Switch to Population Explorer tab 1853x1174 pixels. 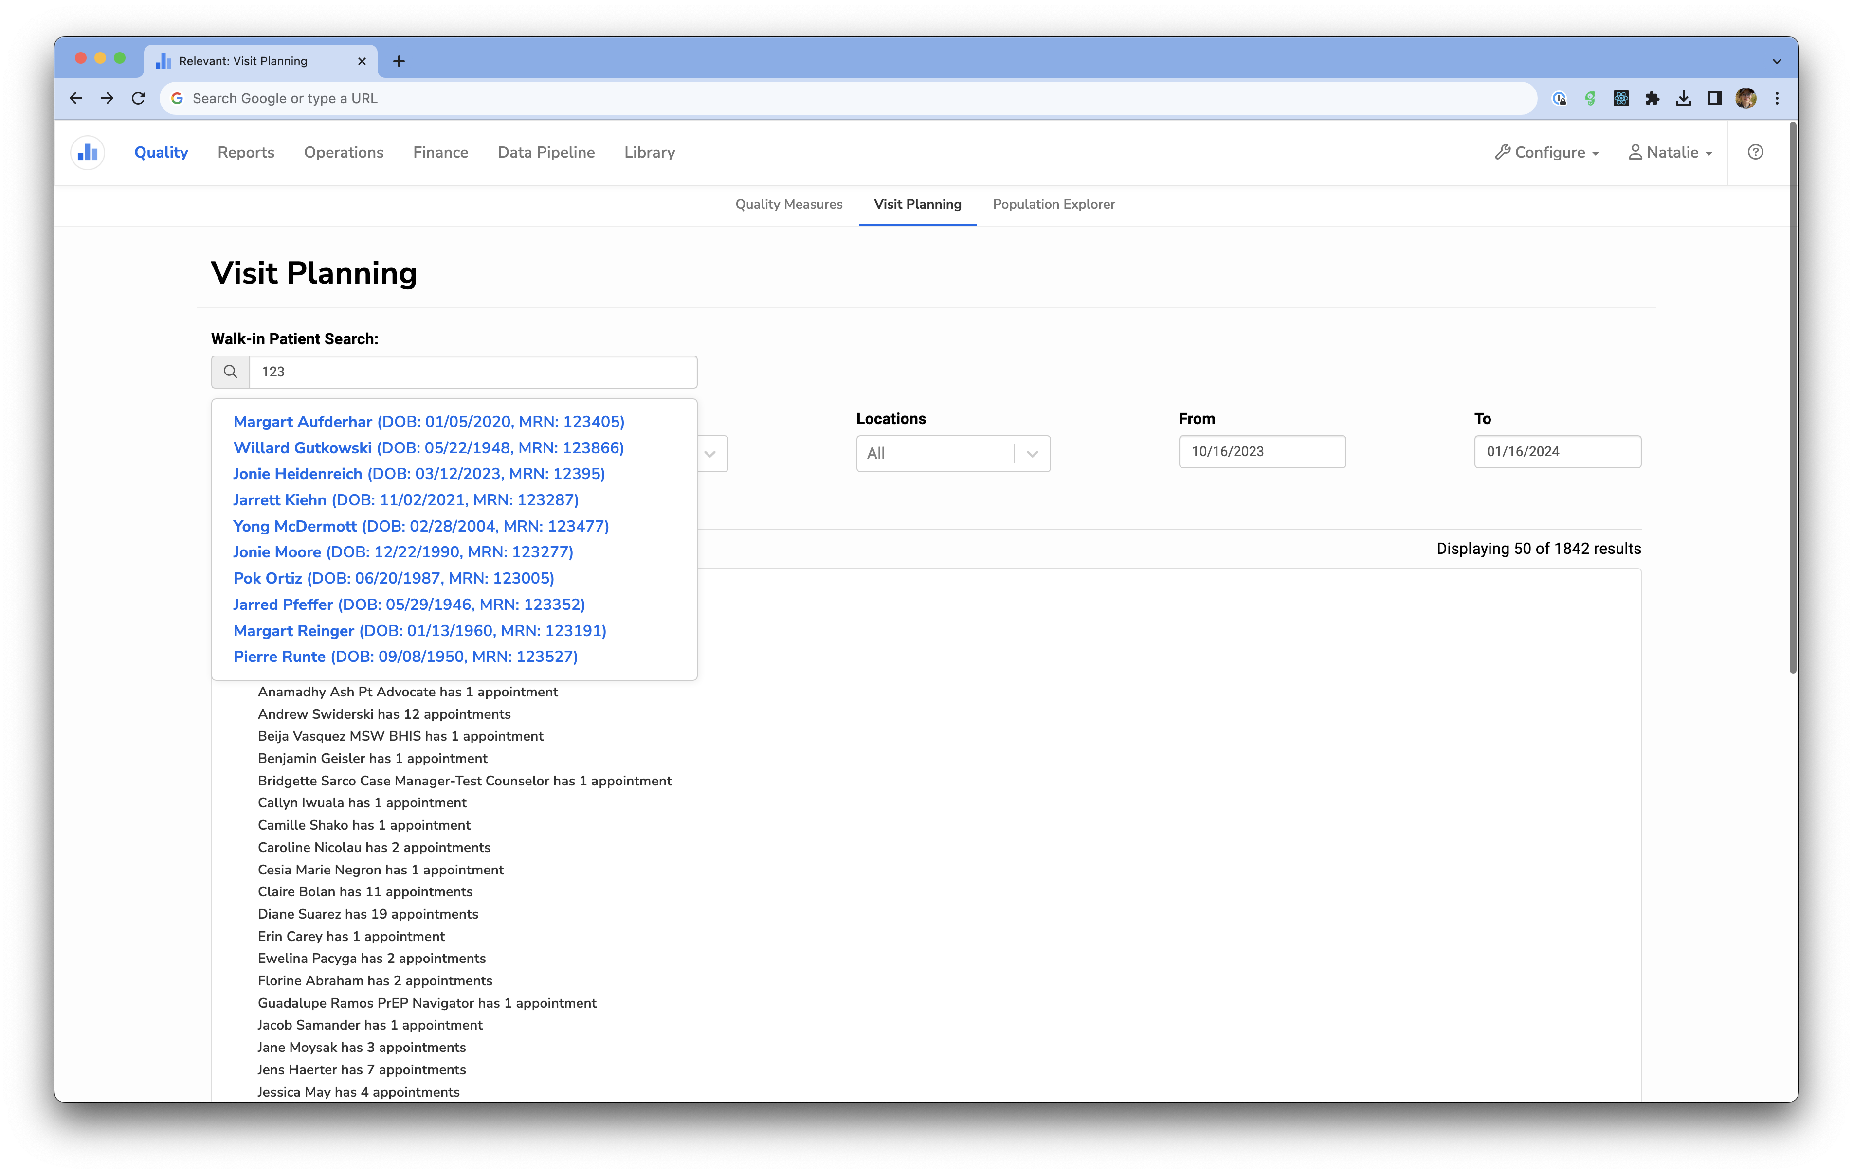coord(1054,205)
